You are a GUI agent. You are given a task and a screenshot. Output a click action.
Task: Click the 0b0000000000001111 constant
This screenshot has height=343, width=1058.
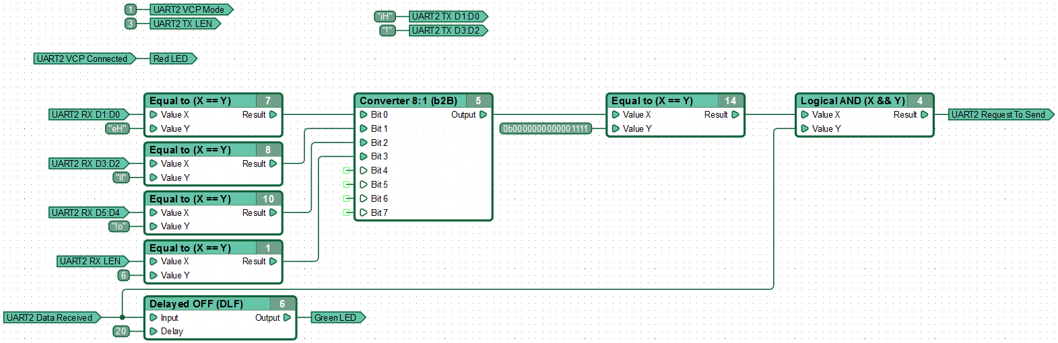click(x=545, y=128)
